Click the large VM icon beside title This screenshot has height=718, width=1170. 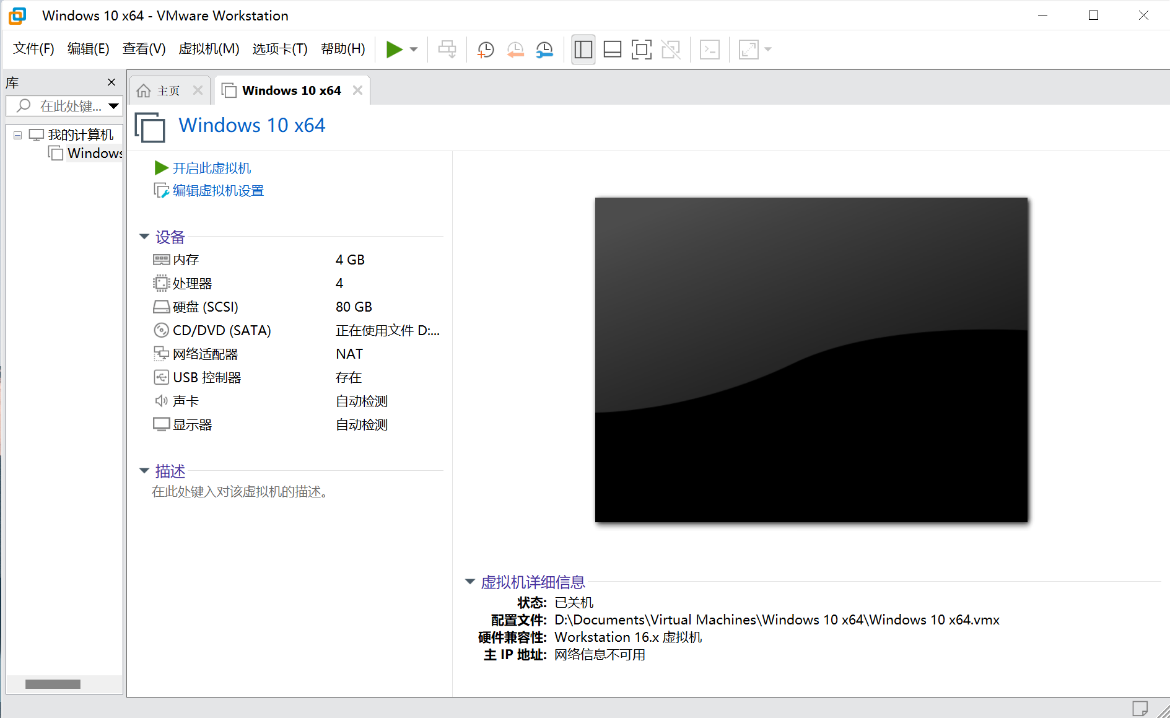pos(150,128)
